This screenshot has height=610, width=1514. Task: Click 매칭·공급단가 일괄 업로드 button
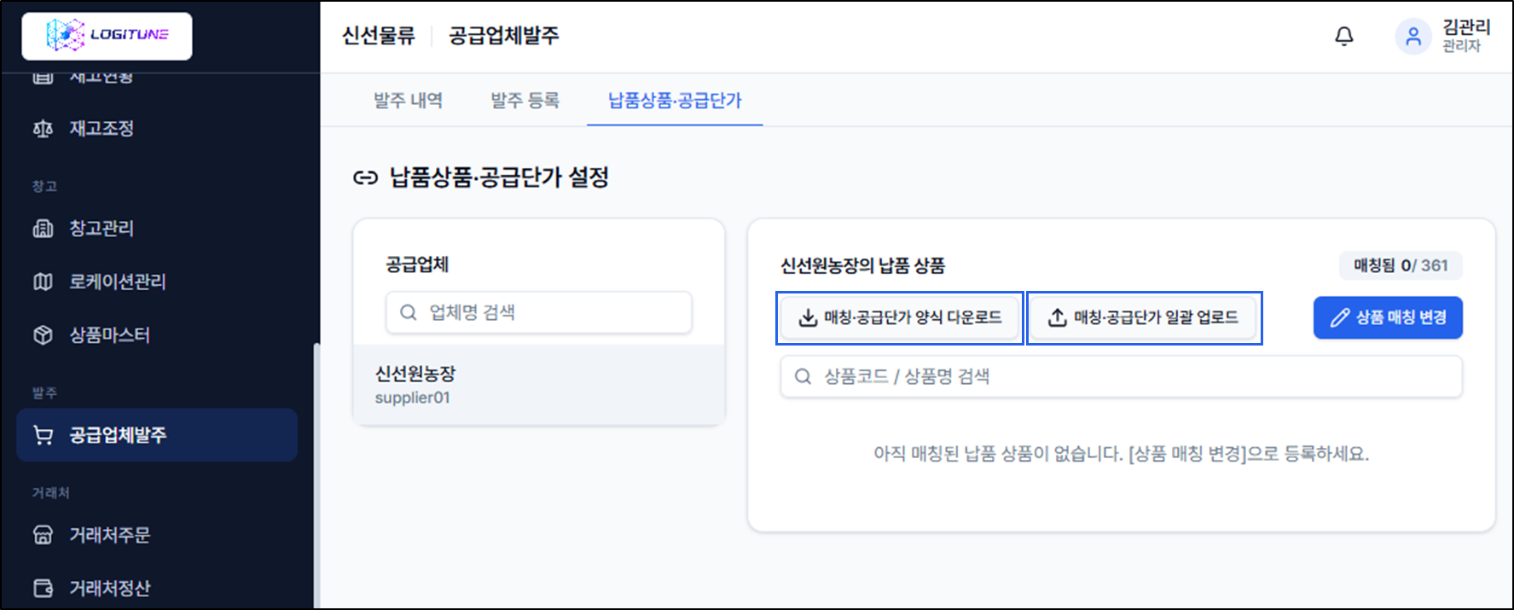tap(1144, 317)
